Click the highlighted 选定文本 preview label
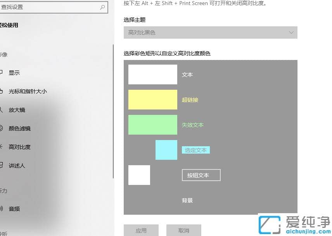The height and width of the screenshot is (236, 332). 195,150
